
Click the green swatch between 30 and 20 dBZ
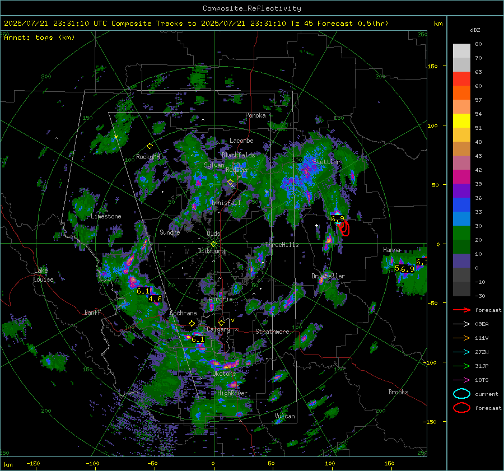[x=461, y=233]
